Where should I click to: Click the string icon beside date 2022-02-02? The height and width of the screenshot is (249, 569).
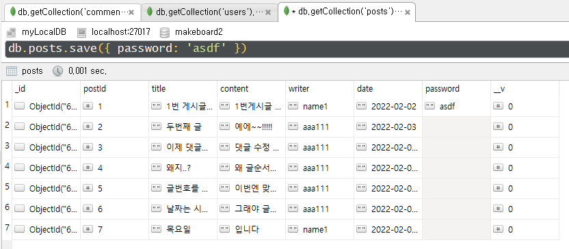362,106
